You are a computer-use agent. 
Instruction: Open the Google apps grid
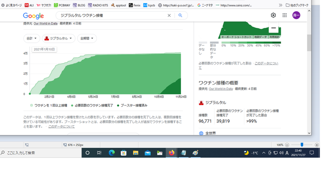coord(284,15)
